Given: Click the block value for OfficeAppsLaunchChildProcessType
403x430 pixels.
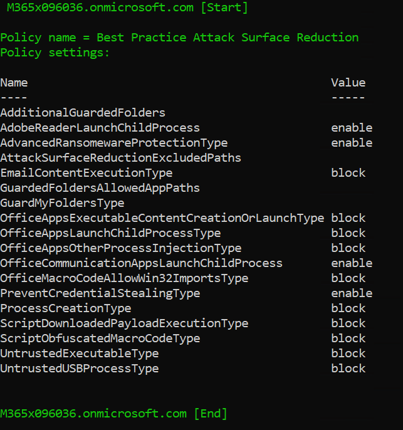Looking at the screenshot, I should (x=348, y=233).
